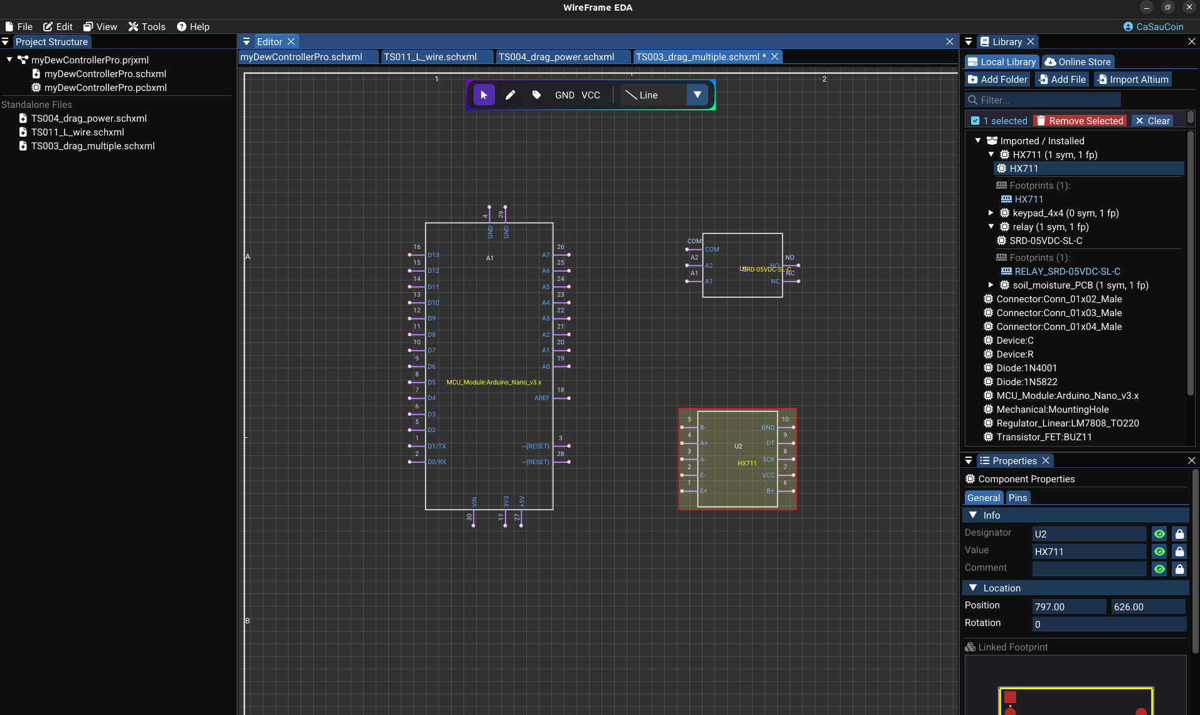Viewport: 1200px width, 715px height.
Task: Toggle the Comment lock icon
Action: (x=1179, y=569)
